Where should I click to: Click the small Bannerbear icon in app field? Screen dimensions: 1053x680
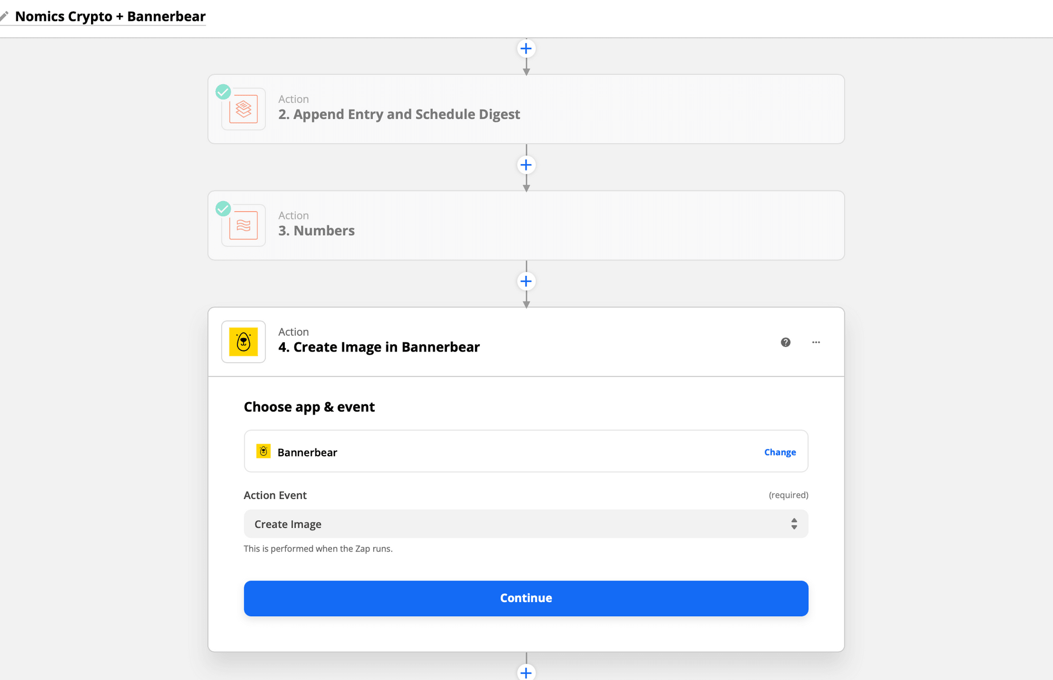click(x=263, y=452)
